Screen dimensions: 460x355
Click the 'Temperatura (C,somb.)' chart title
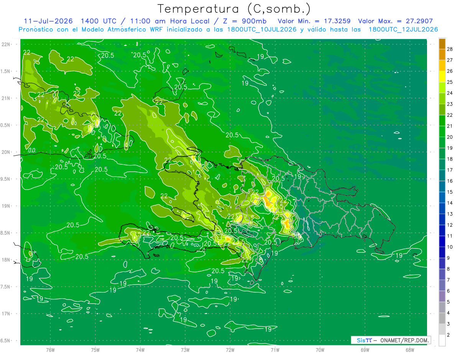coord(234,9)
